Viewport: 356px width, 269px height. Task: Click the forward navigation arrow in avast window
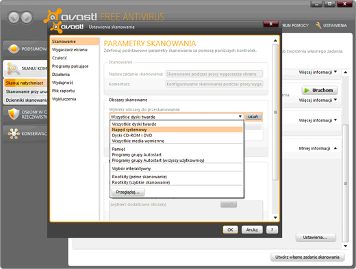(27, 17)
